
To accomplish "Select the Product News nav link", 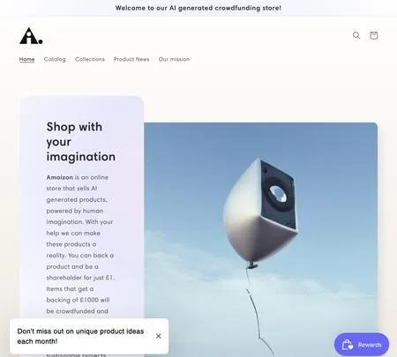I will pos(131,59).
